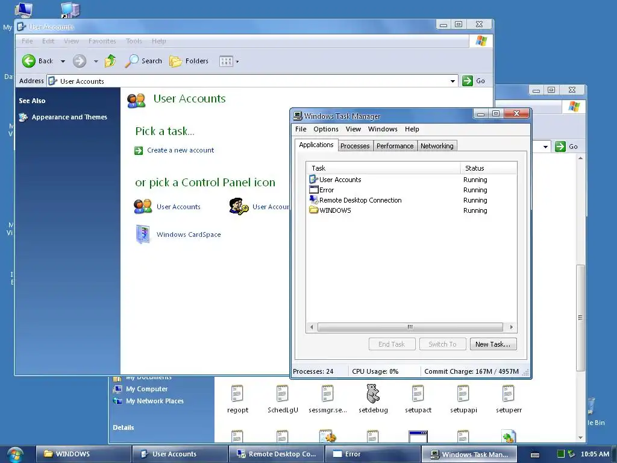Click Go button in User Accounts window
The image size is (617, 463).
coord(474,81)
